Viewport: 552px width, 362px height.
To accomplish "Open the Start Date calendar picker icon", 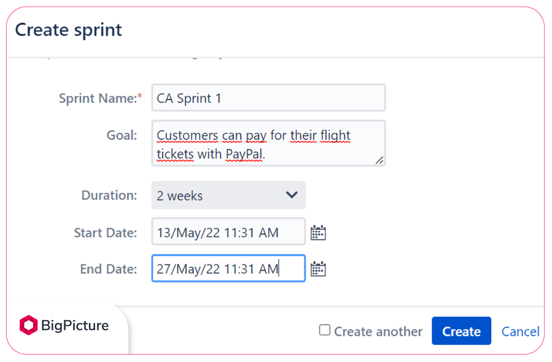I will click(x=318, y=232).
